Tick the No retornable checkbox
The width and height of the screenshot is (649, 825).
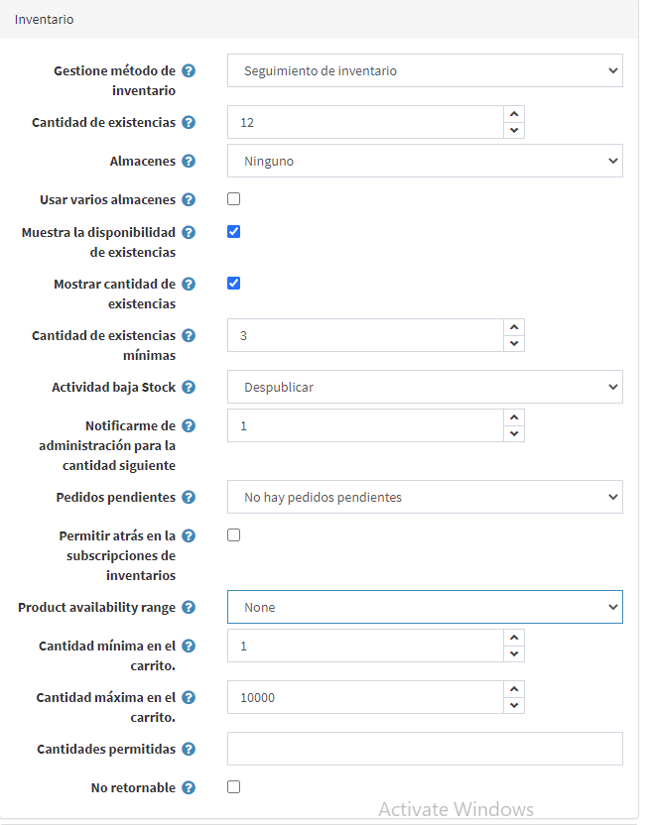(x=234, y=786)
